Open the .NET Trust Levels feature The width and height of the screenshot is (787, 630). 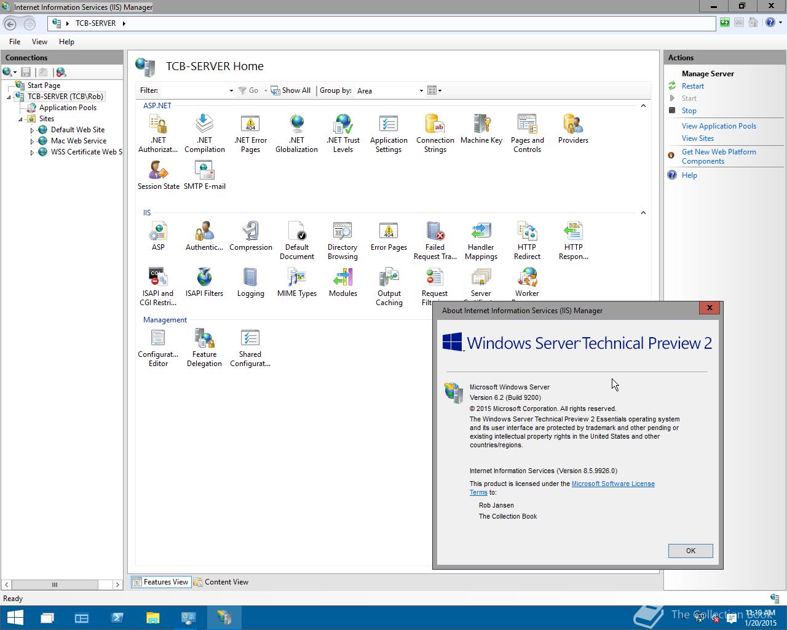[x=343, y=134]
